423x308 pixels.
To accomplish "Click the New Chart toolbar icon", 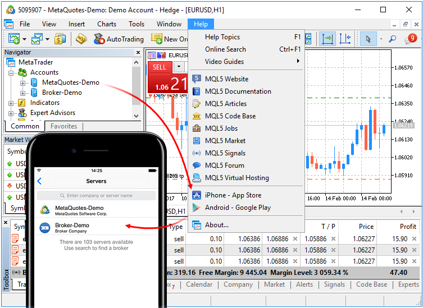I will coord(13,39).
